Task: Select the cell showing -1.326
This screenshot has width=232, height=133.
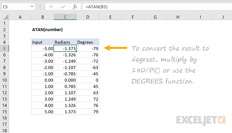Action: [x=65, y=55]
